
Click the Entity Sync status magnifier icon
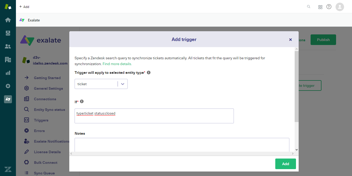[x=27, y=110]
